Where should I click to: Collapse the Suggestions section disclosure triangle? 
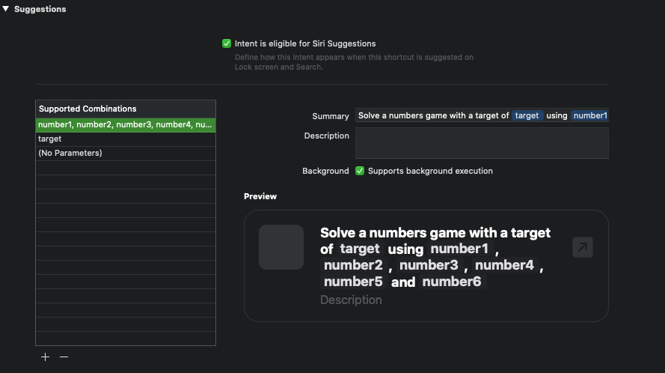click(x=6, y=9)
